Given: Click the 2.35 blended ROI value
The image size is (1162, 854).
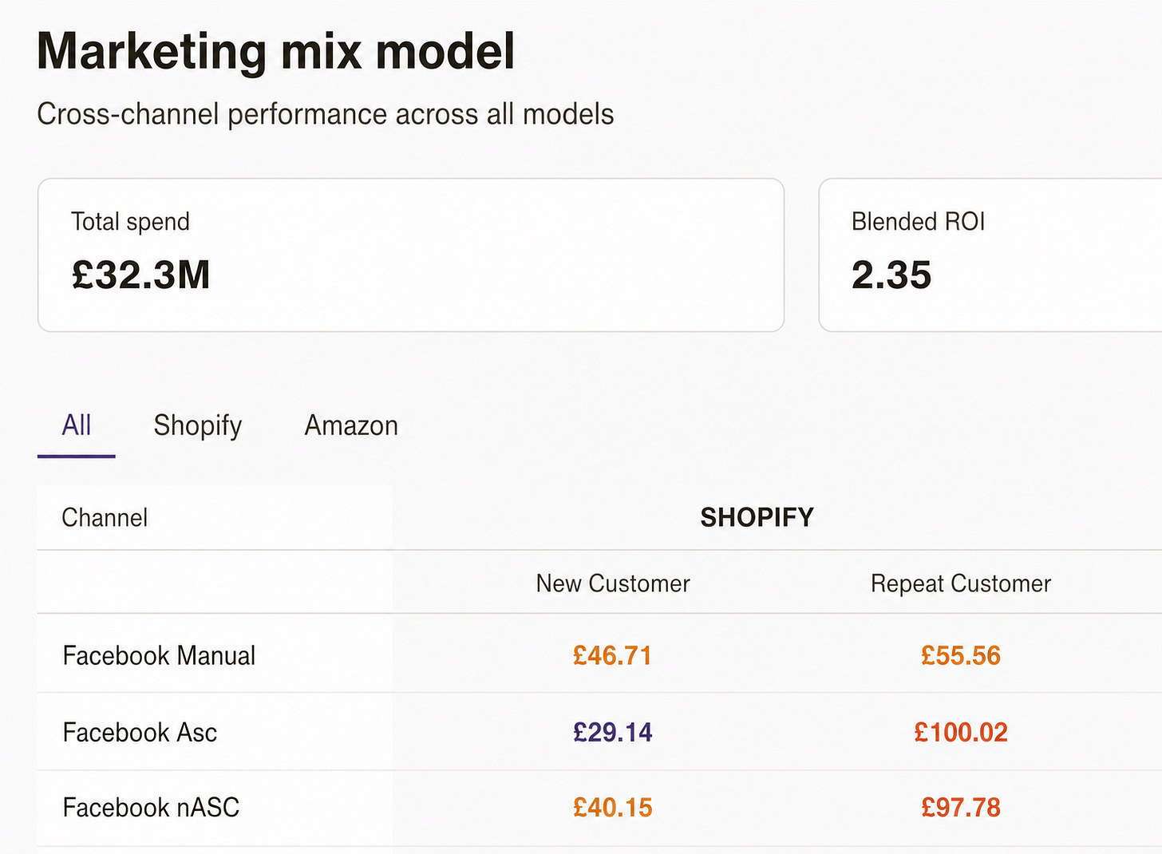Looking at the screenshot, I should tap(891, 275).
